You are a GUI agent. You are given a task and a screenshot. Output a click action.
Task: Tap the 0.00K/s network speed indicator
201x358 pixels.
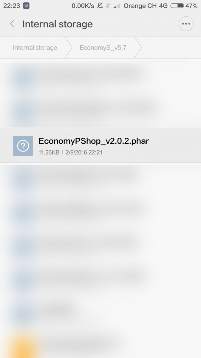coord(83,6)
